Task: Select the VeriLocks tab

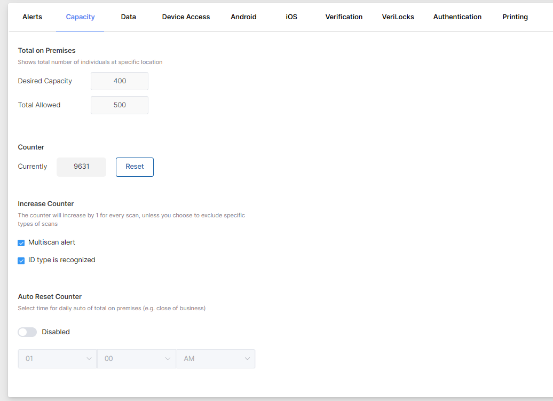Action: coord(398,17)
